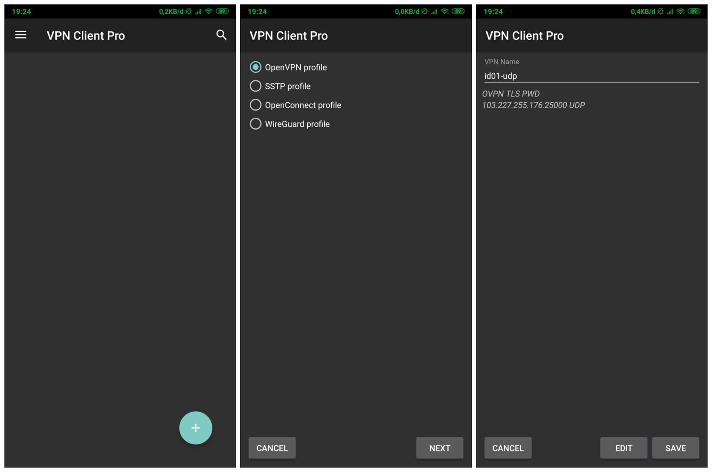Tap the Wi-Fi icon in middle screen

(445, 11)
